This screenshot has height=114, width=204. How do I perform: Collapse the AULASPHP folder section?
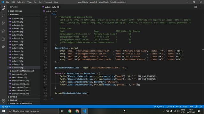coord(24,15)
